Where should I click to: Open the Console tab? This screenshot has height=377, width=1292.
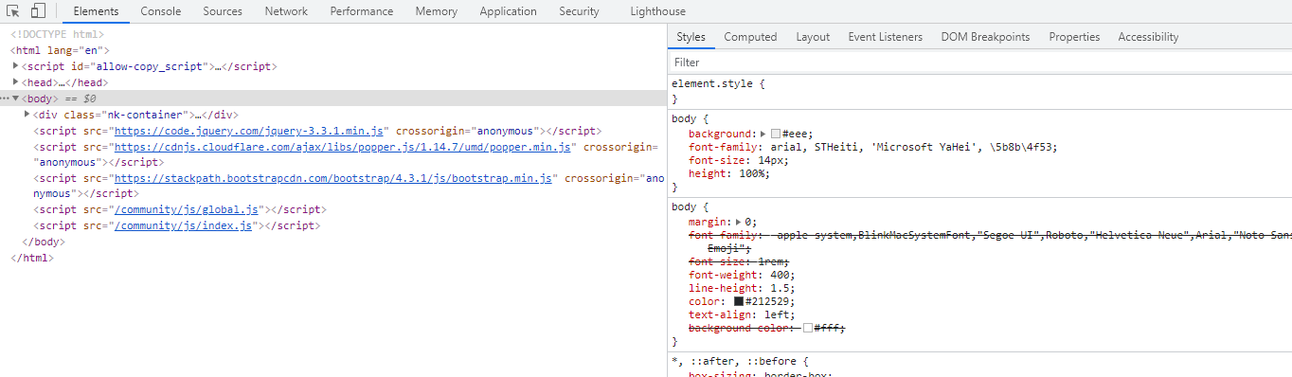coord(161,11)
